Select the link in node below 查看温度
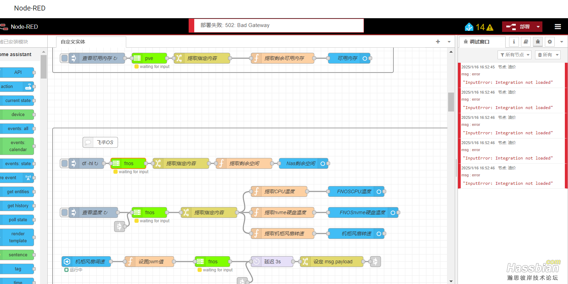This screenshot has height=284, width=568. (x=120, y=226)
